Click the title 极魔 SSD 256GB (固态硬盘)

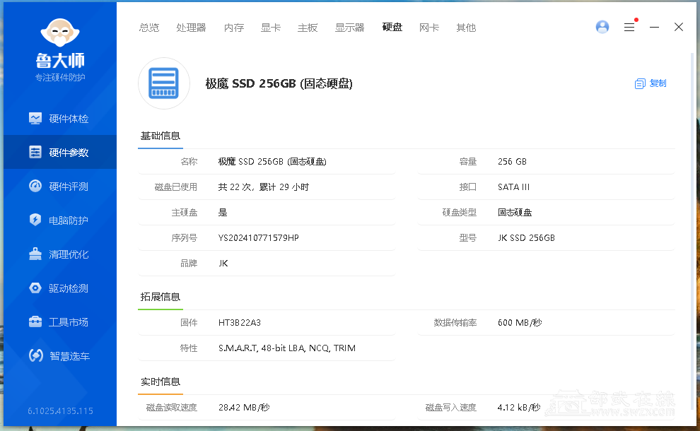pyautogui.click(x=279, y=83)
